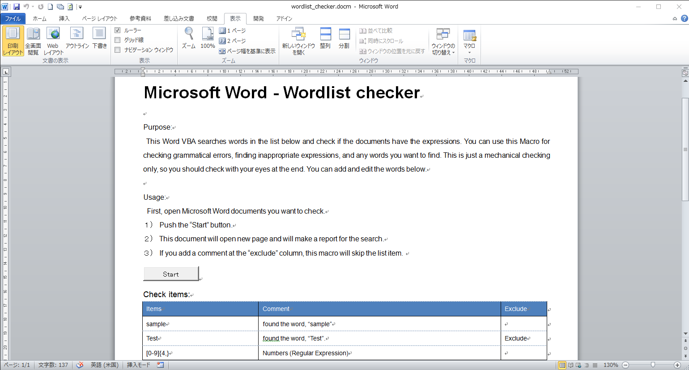Image resolution: width=689 pixels, height=370 pixels.
Task: Select web layout icon in status bar
Action: (x=578, y=365)
